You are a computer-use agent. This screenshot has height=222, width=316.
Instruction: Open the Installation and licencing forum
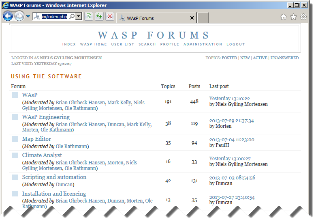(54, 194)
